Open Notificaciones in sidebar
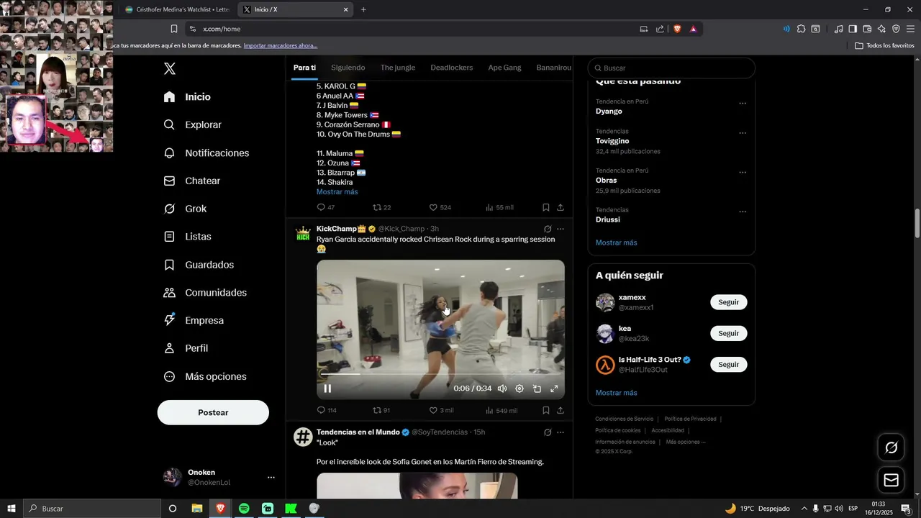Screen dimensions: 921x518 tap(206, 153)
